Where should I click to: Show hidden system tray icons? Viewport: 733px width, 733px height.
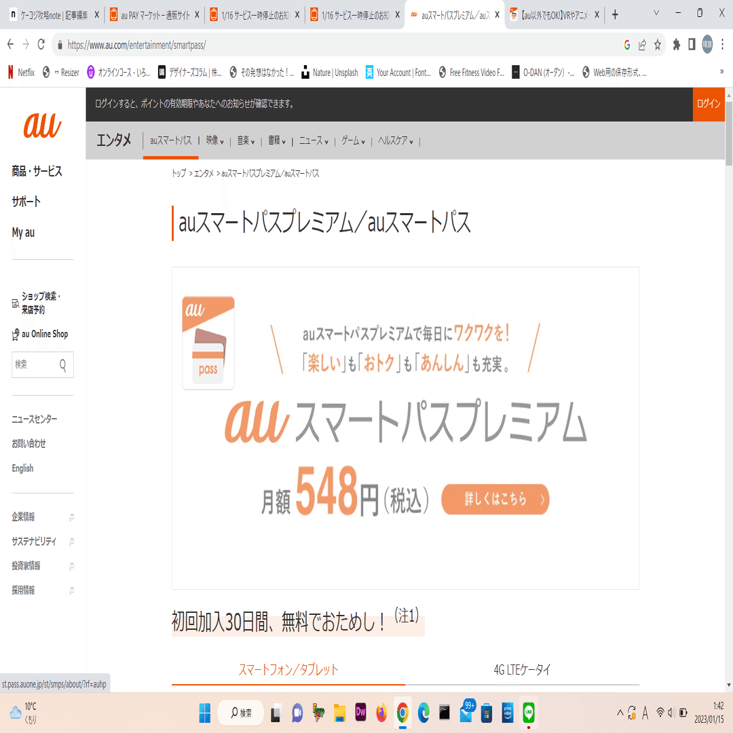point(620,713)
